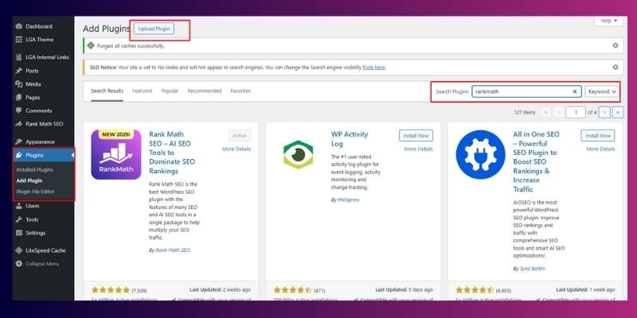The height and width of the screenshot is (318, 637).
Task: Open author link Syed Balkhi
Action: click(533, 269)
